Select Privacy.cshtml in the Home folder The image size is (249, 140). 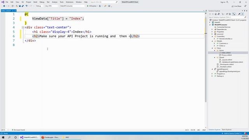click(x=226, y=55)
